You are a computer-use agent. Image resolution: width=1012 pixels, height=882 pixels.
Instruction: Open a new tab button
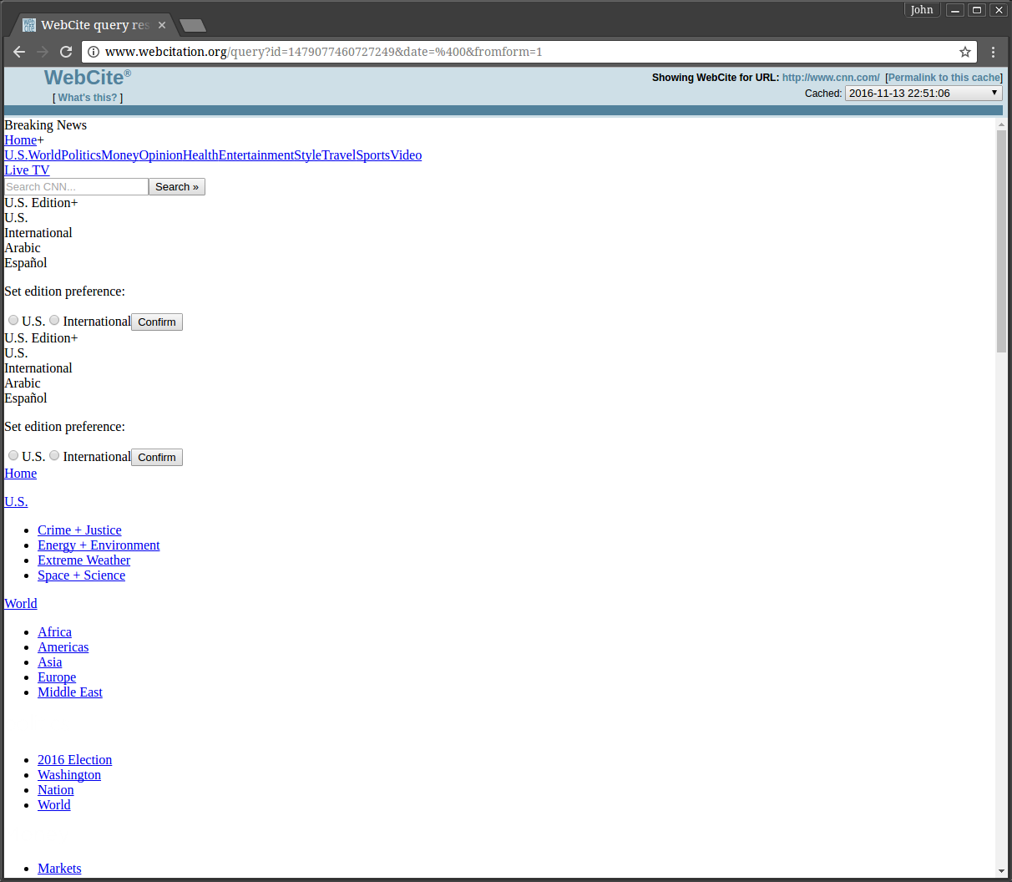coord(193,25)
